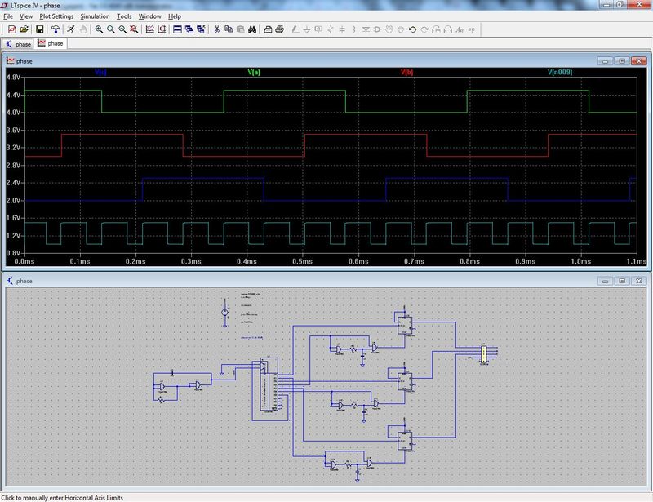Click the Zoom Full Extents icon
This screenshot has height=502, width=653.
pos(134,29)
